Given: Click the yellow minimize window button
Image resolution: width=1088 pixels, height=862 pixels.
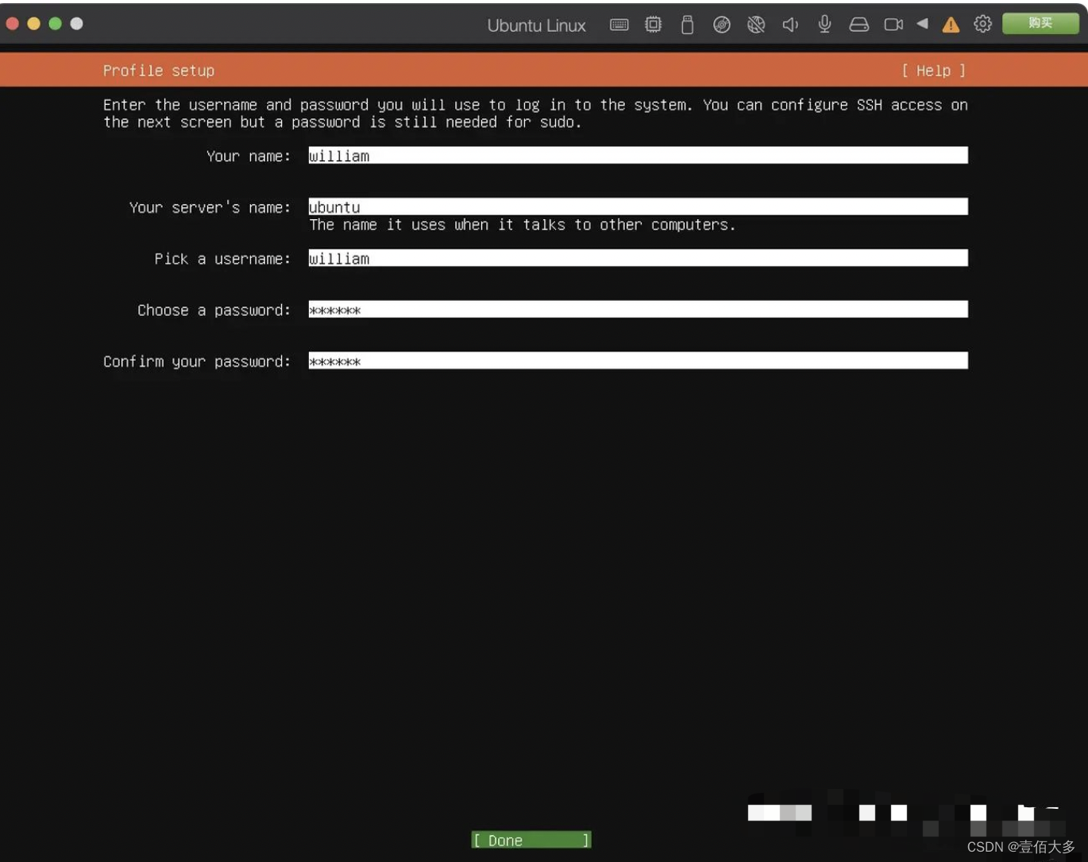Looking at the screenshot, I should coord(33,24).
